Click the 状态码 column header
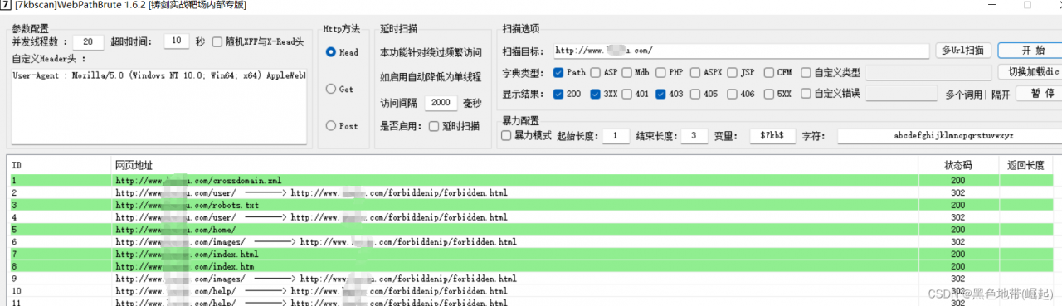 pyautogui.click(x=958, y=165)
